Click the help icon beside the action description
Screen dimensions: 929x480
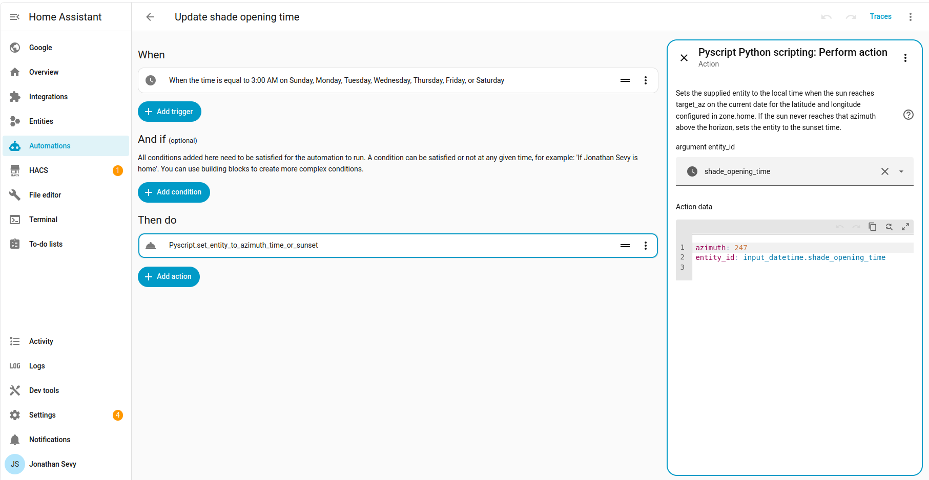[909, 115]
